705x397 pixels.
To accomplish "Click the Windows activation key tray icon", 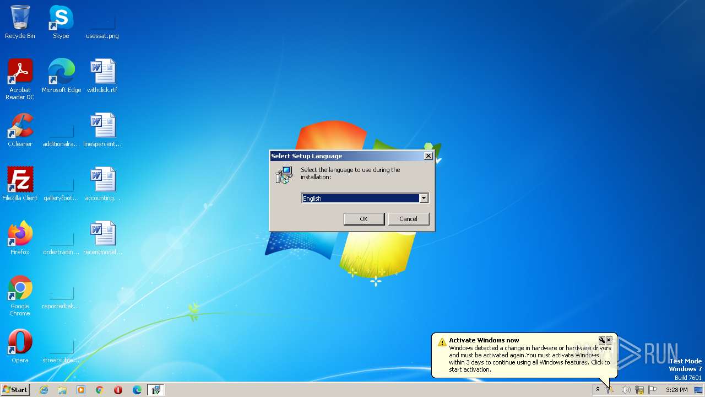I will tap(610, 390).
